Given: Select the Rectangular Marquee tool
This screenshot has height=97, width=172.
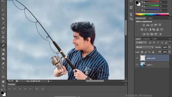Looking at the screenshot, I should click(3, 5).
